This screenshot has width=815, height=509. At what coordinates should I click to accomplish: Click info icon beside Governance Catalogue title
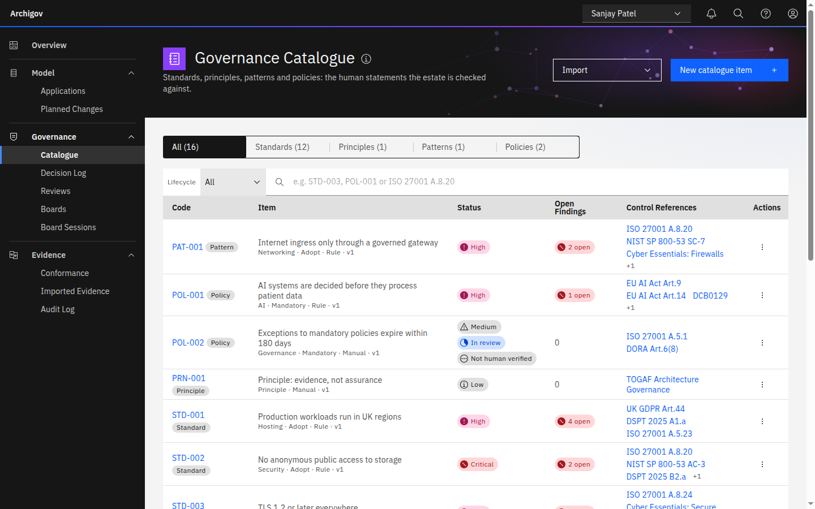pos(366,59)
